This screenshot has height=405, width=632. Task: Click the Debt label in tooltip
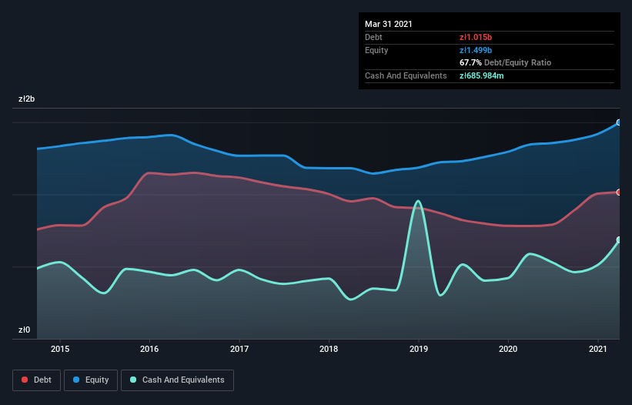pos(373,37)
